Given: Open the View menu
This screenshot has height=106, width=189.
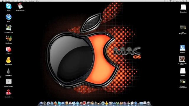Looking at the screenshot, I should tap(22, 1).
